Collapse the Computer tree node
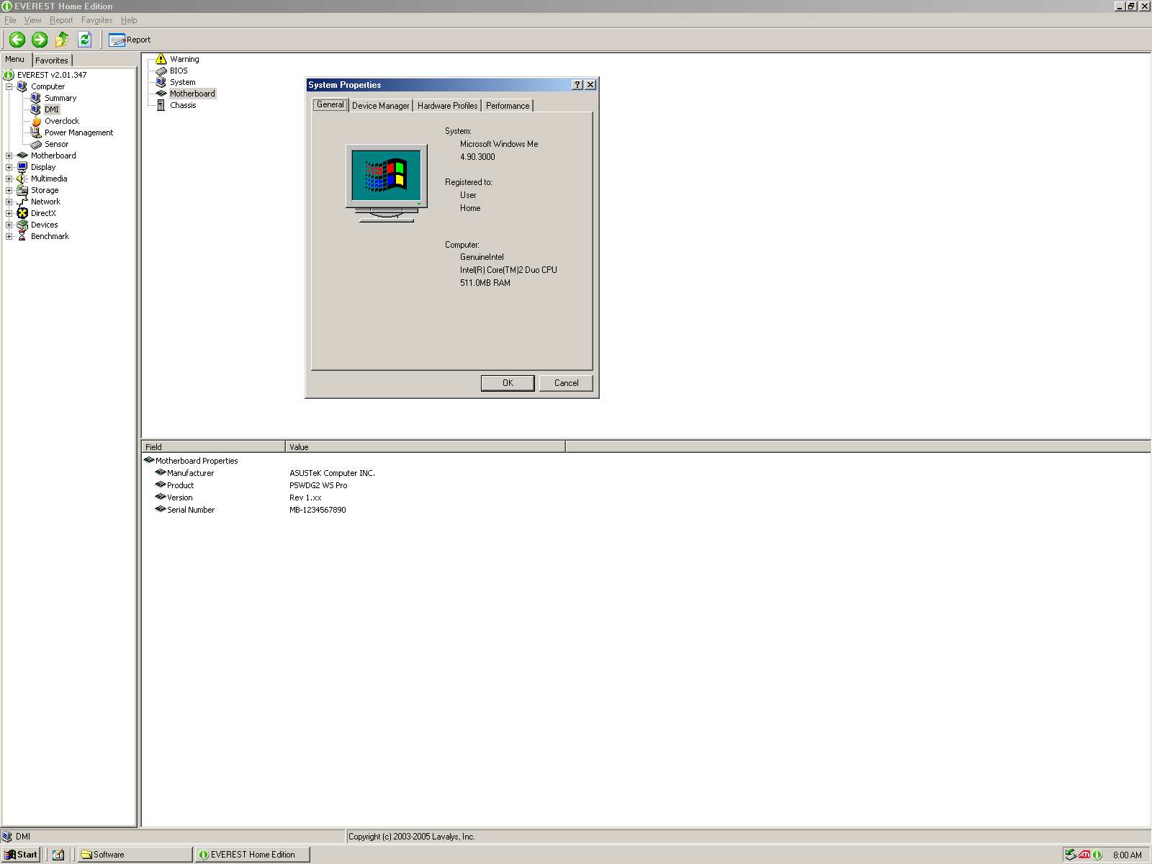The width and height of the screenshot is (1152, 864). (x=9, y=86)
